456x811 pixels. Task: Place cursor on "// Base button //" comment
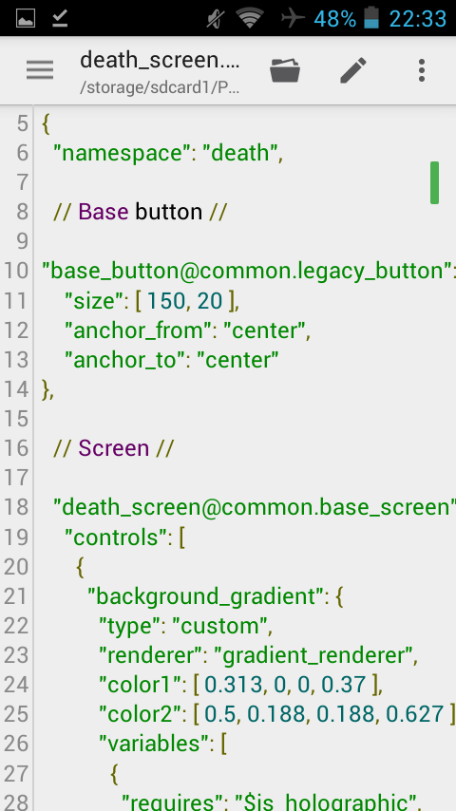pos(140,212)
